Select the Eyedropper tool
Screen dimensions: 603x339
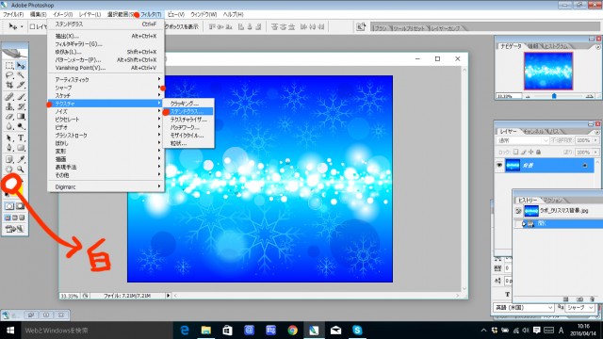(21, 159)
